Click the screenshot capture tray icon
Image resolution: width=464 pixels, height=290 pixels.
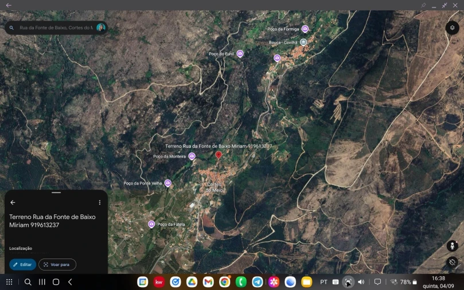pos(348,282)
